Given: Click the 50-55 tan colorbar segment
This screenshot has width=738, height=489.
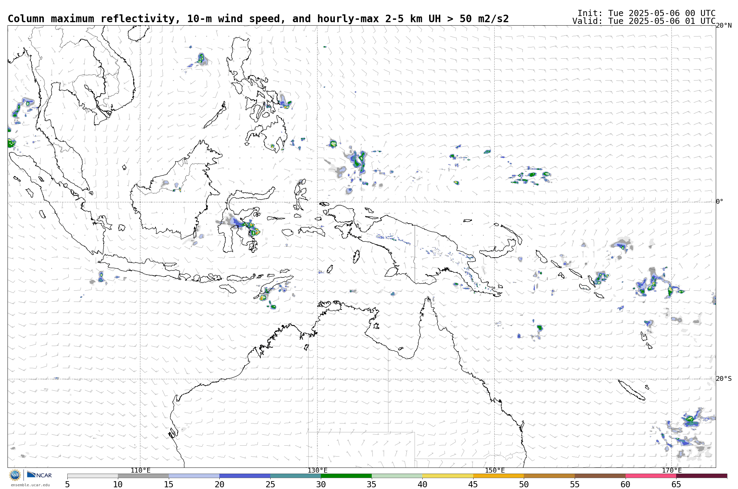Looking at the screenshot, I should (549, 476).
